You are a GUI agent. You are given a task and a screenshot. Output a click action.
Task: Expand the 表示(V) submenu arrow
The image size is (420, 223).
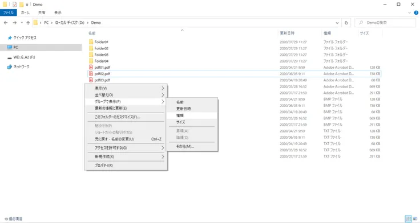(163, 88)
